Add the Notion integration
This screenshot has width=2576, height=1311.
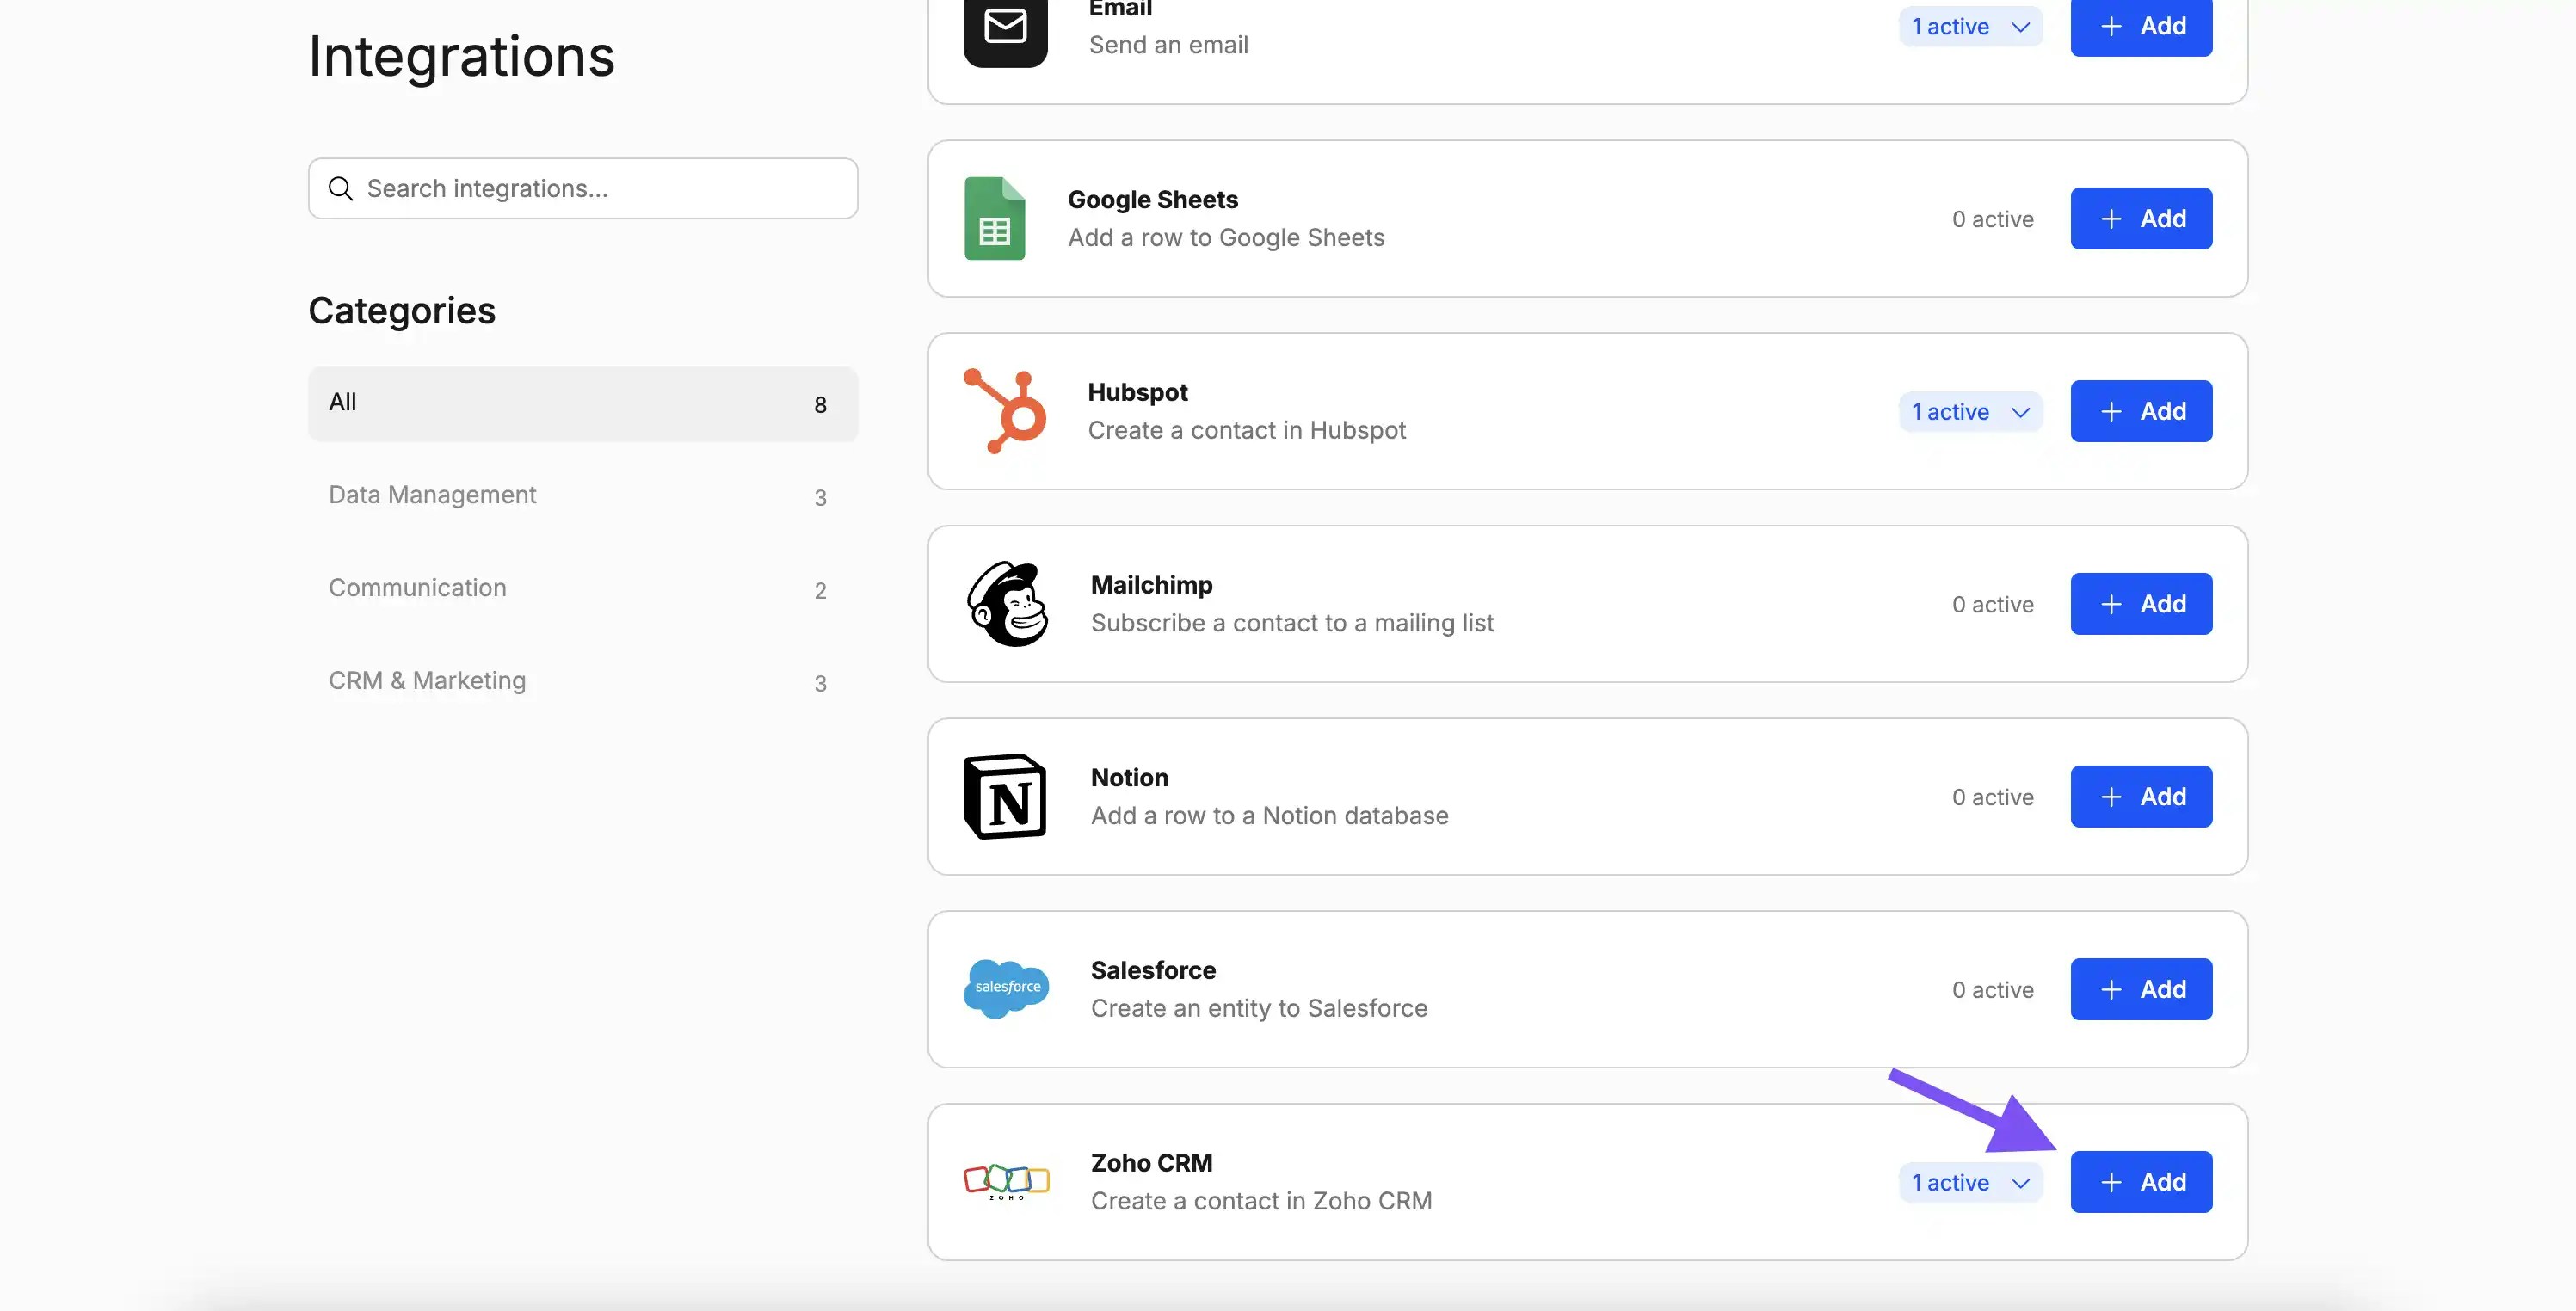[x=2141, y=796]
